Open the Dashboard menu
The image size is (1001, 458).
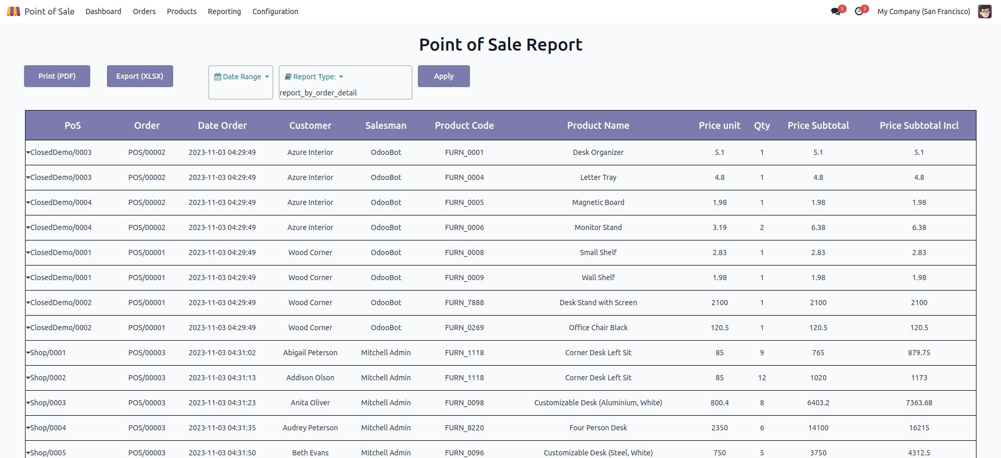[x=103, y=11]
